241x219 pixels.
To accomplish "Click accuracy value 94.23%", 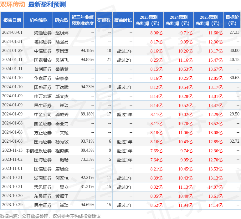I will point(87,87).
